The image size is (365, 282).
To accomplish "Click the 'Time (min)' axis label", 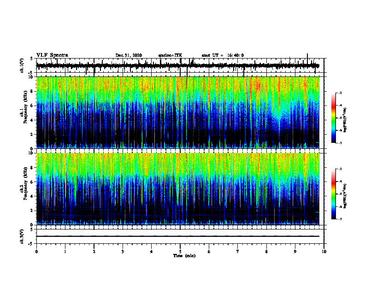I will [184, 256].
